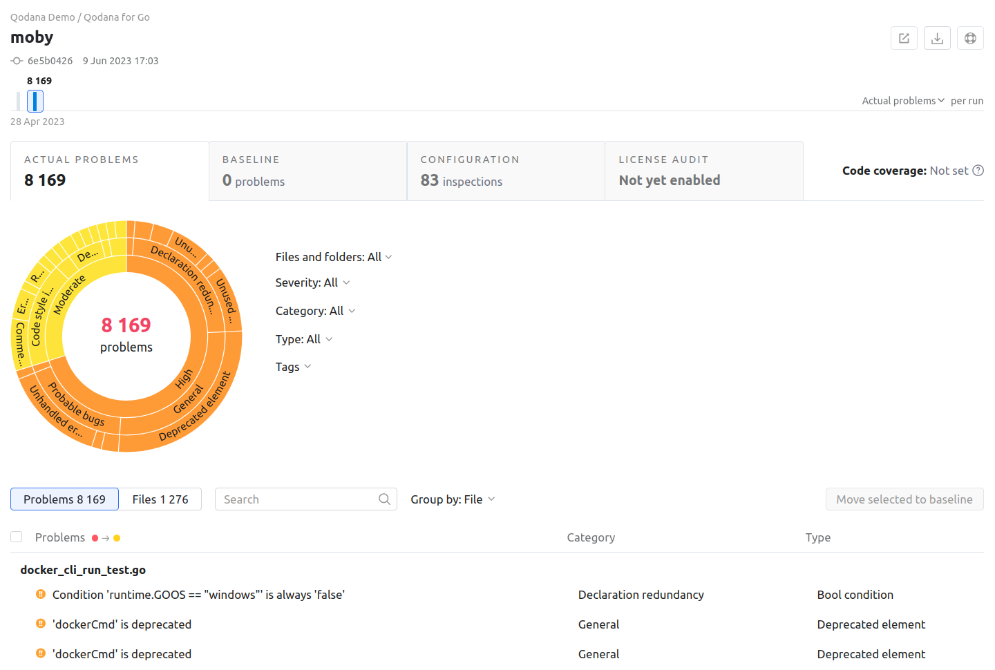995x670 pixels.
Task: Select the blue run bar in timeline
Action: click(x=35, y=101)
